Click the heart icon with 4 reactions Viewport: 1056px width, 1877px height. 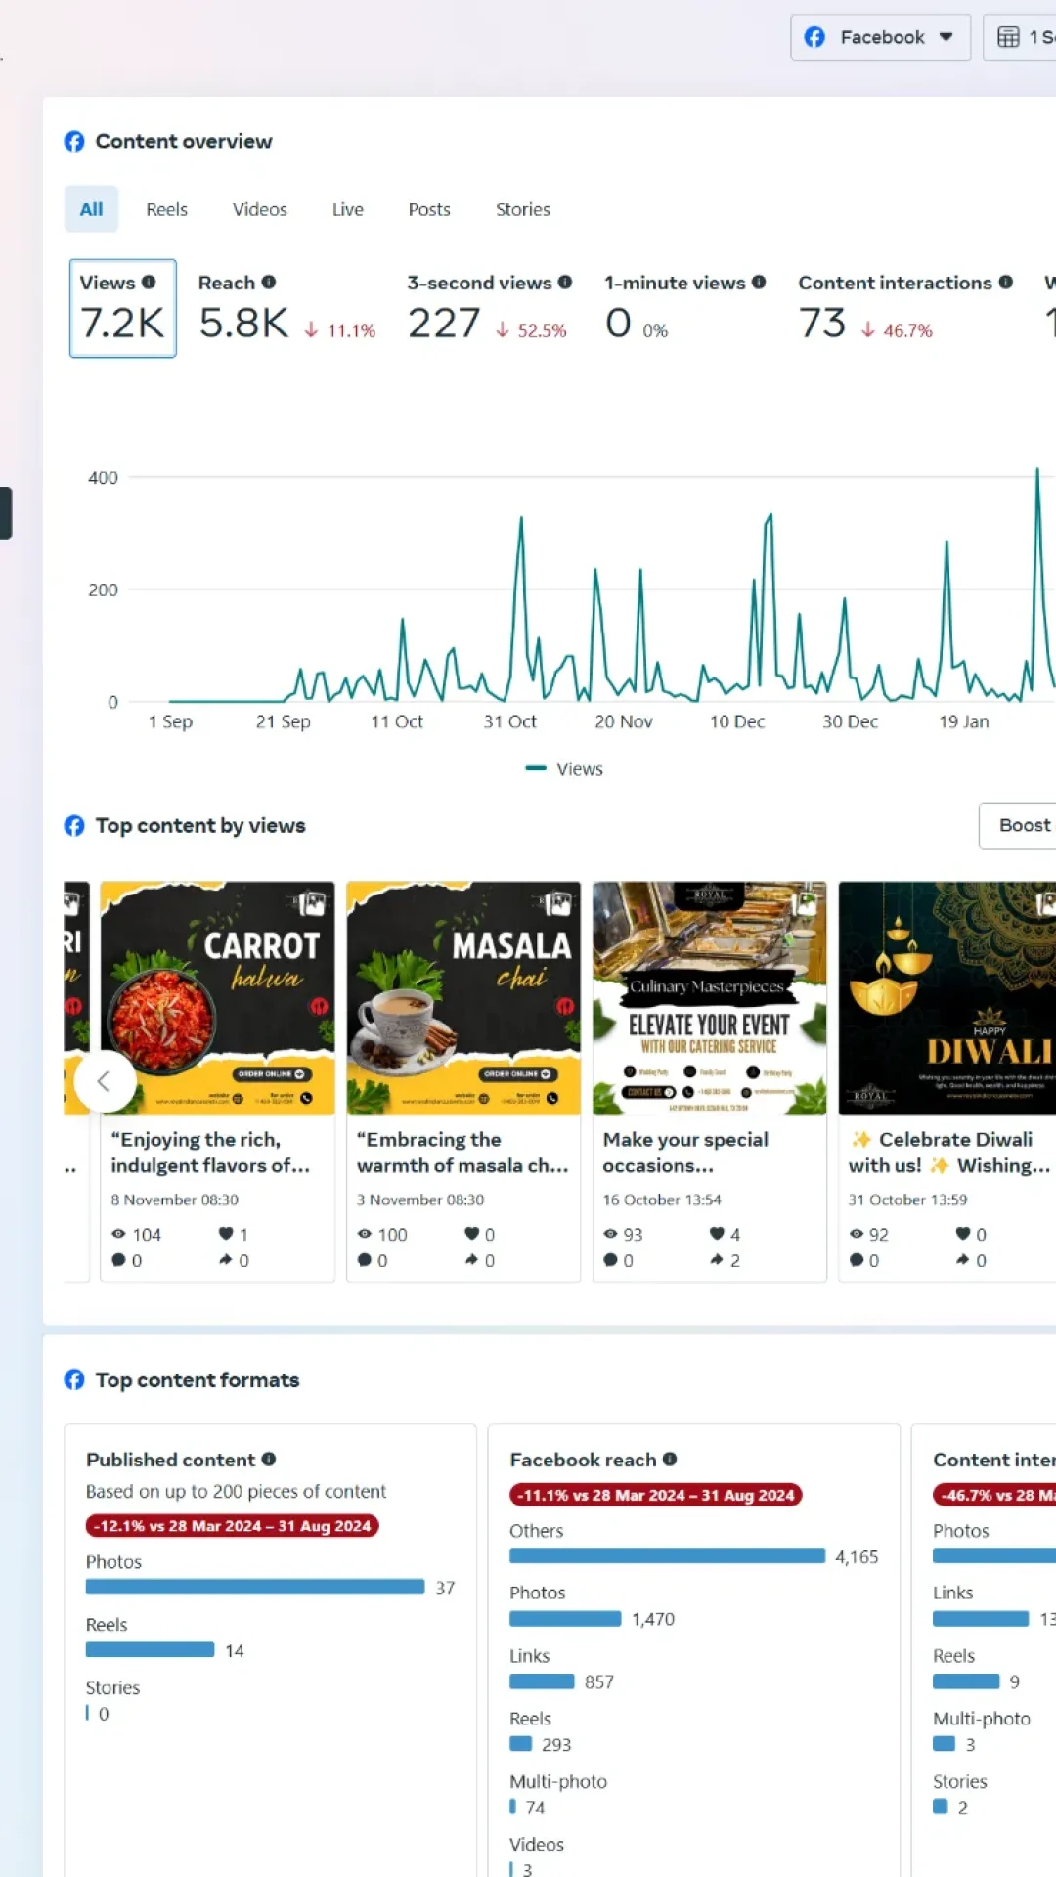click(718, 1234)
